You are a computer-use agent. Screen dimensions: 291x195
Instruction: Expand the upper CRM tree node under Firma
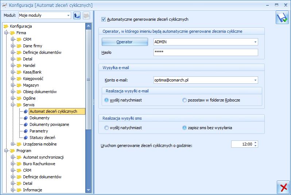12,39
